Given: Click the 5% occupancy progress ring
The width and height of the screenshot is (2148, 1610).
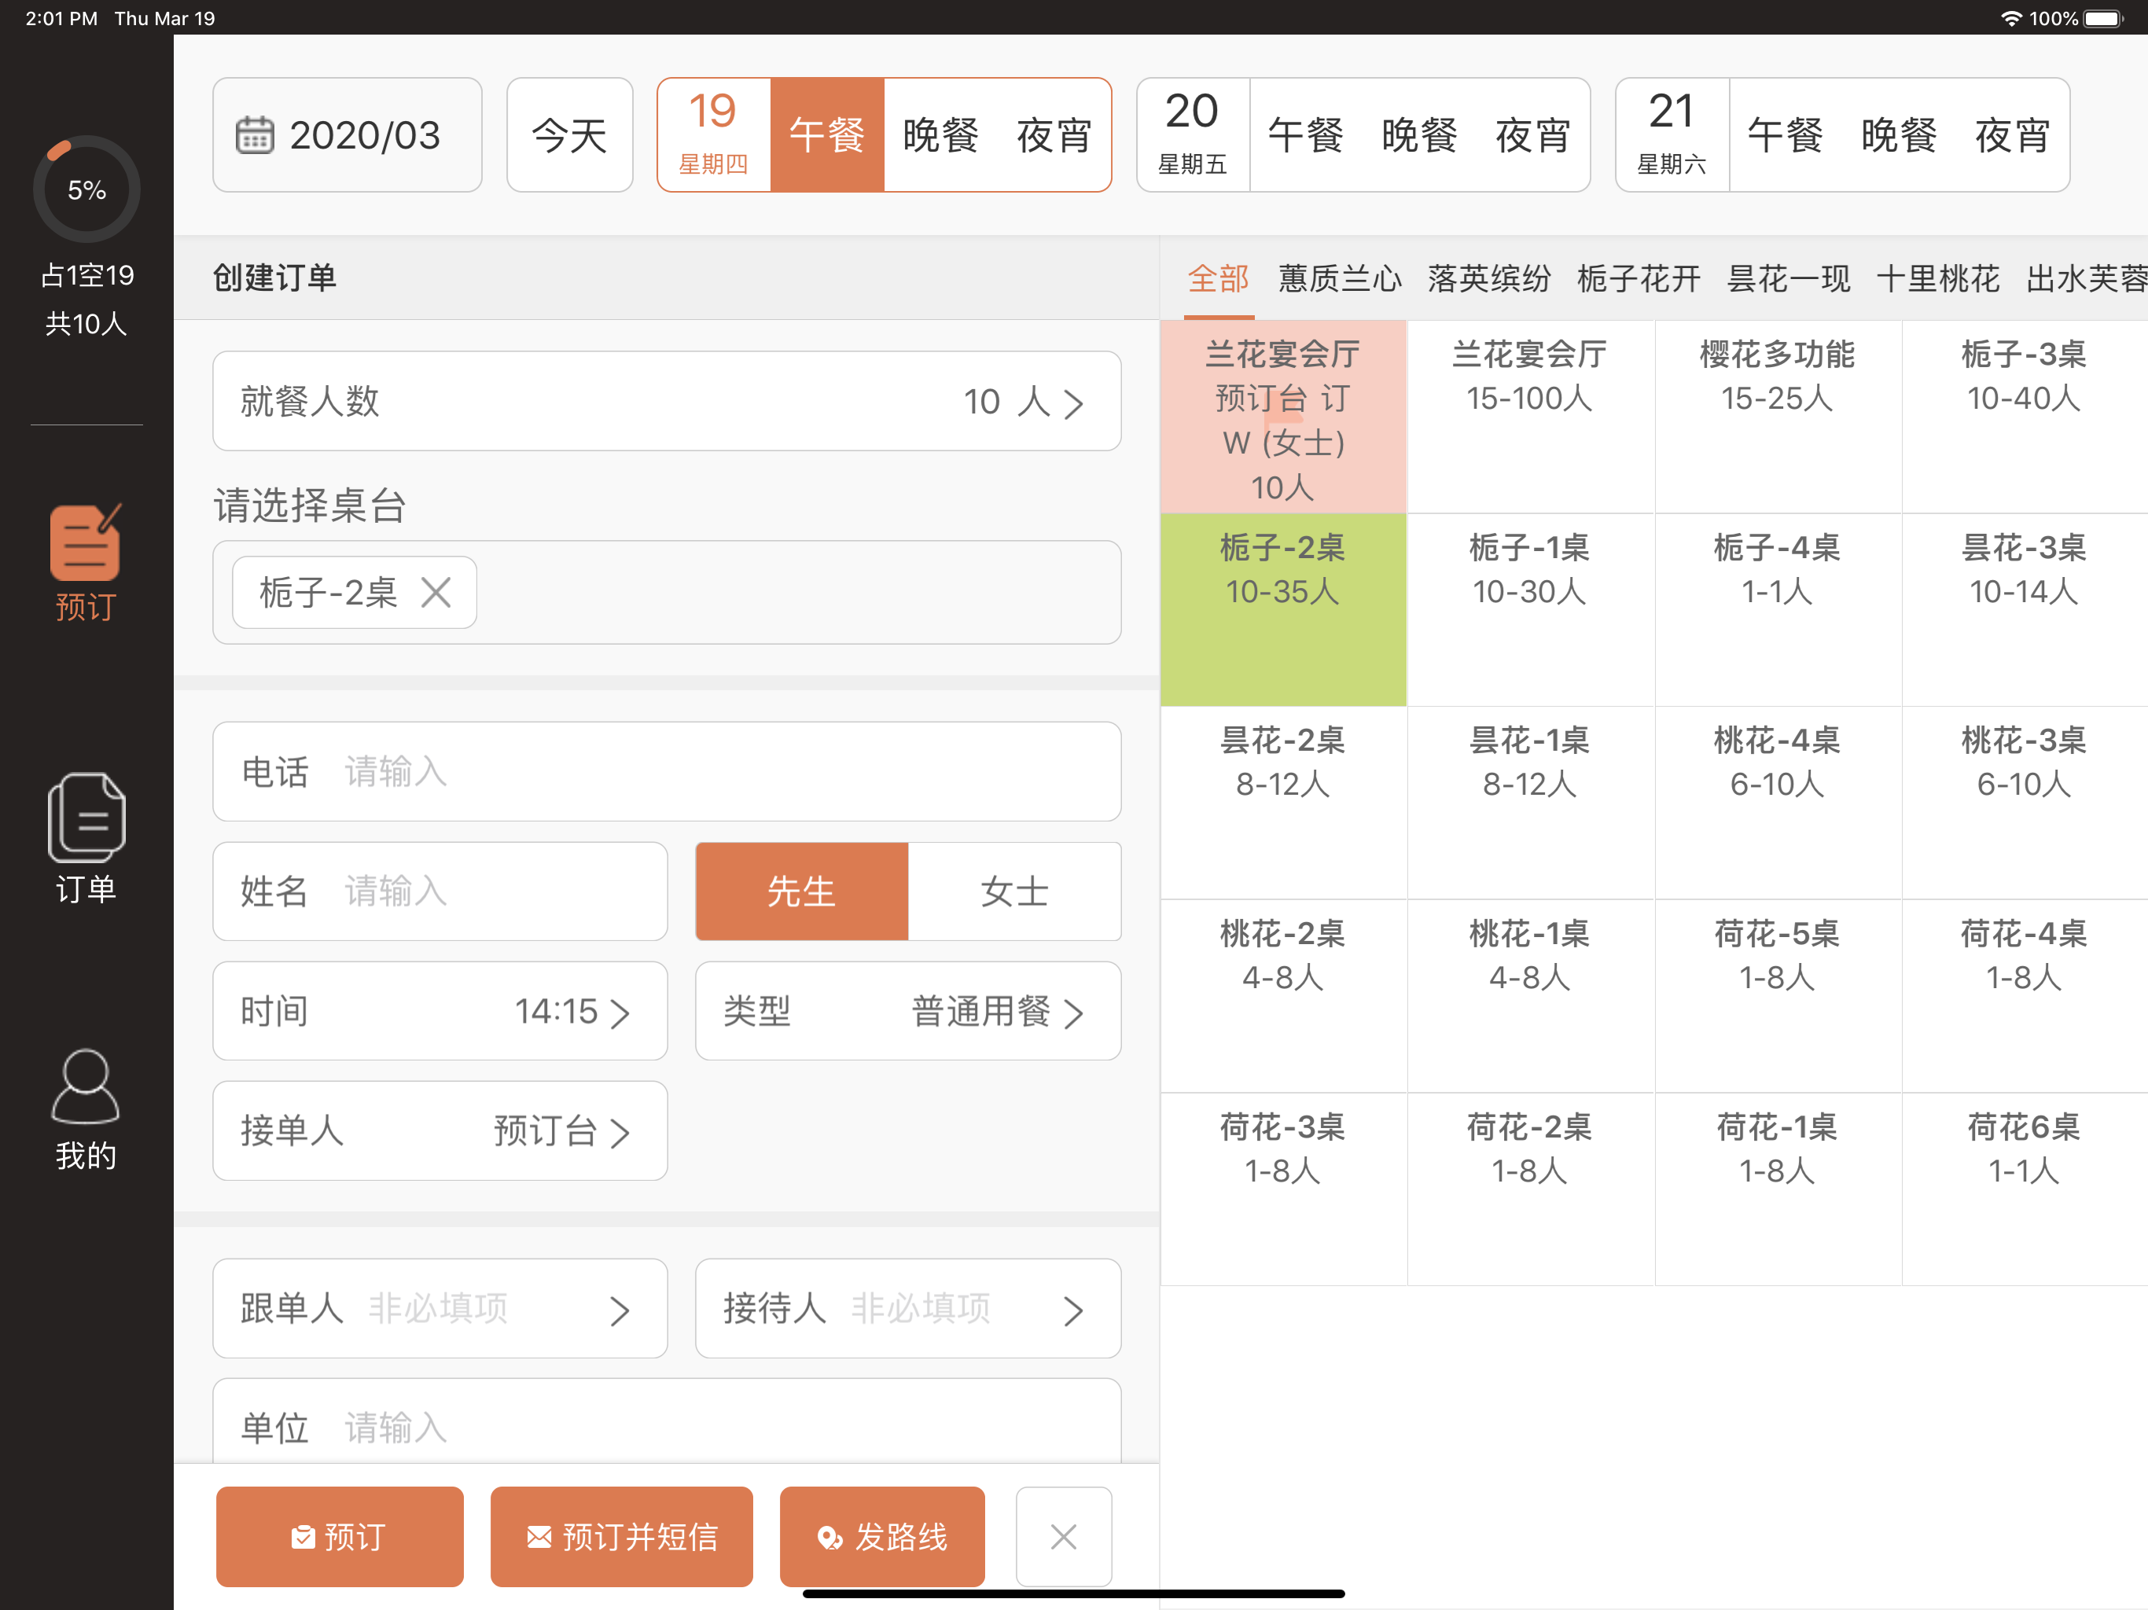Looking at the screenshot, I should [x=86, y=189].
